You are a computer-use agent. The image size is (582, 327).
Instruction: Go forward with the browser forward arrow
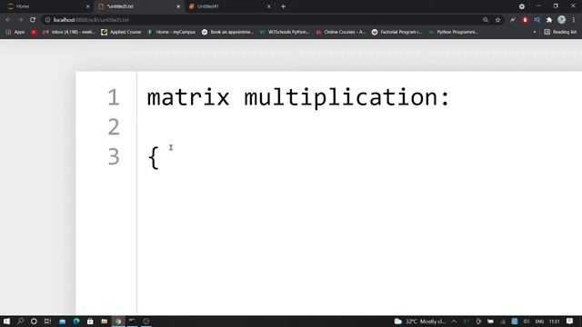click(20, 20)
